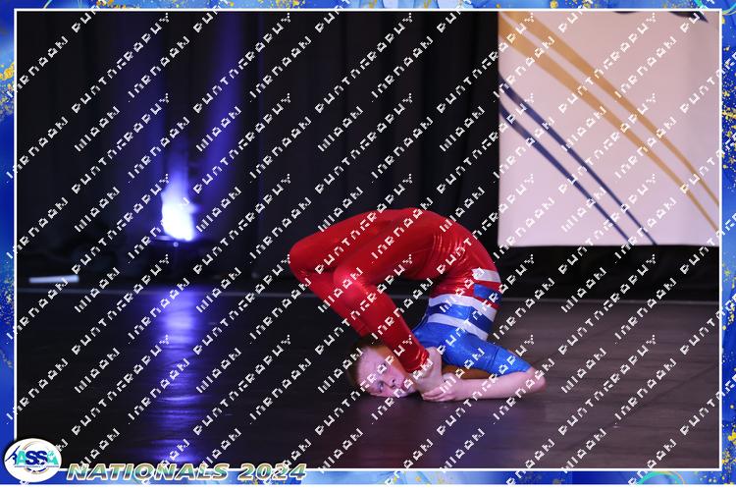Click the NATIONALS 2024 caption text
This screenshot has width=736, height=491.
coord(186,471)
